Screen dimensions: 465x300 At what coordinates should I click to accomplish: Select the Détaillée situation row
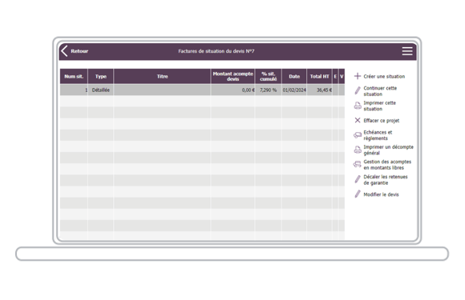click(202, 90)
